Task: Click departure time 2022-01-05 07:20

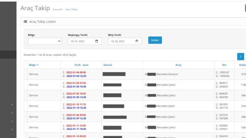Action: [x=76, y=83]
